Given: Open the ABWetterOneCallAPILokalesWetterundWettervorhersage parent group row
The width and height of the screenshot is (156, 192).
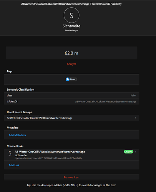Looking at the screenshot, I should 71,118.
